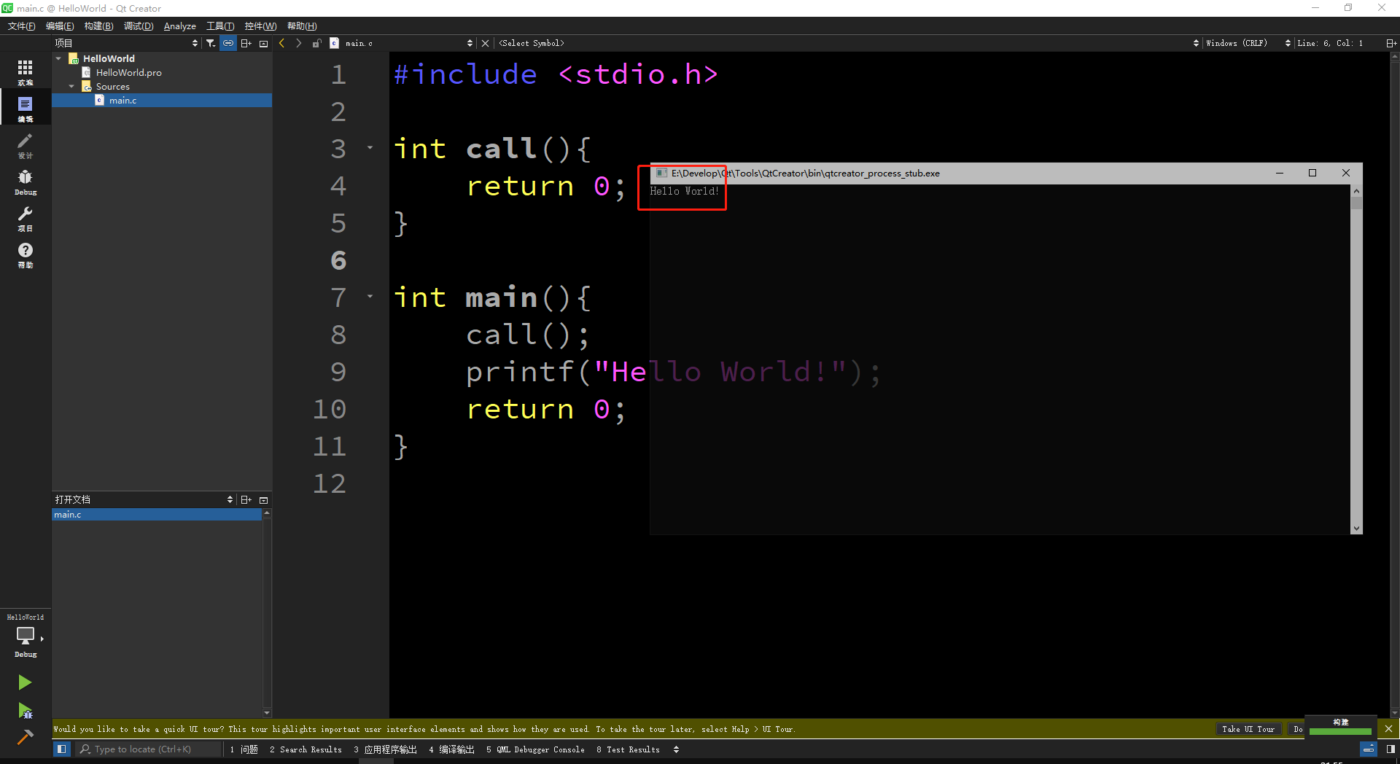Select HelloWorld.pro in the project tree
The image size is (1400, 764).
pyautogui.click(x=129, y=72)
